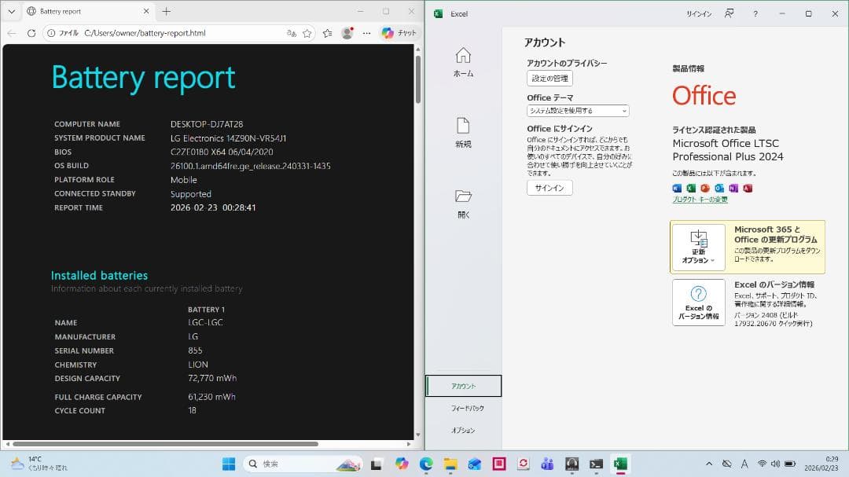Click the 'Installed batteries' heading
Viewport: 849px width, 477px height.
pyautogui.click(x=99, y=275)
